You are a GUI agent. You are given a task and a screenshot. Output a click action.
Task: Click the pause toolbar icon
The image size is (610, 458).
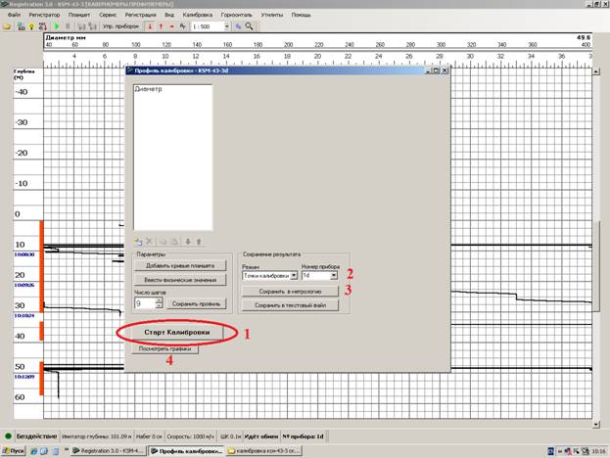click(x=68, y=26)
